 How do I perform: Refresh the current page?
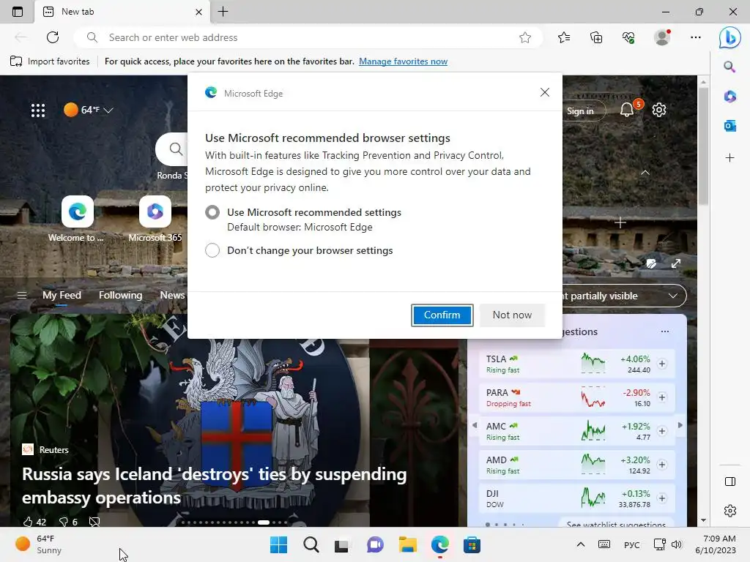click(53, 37)
